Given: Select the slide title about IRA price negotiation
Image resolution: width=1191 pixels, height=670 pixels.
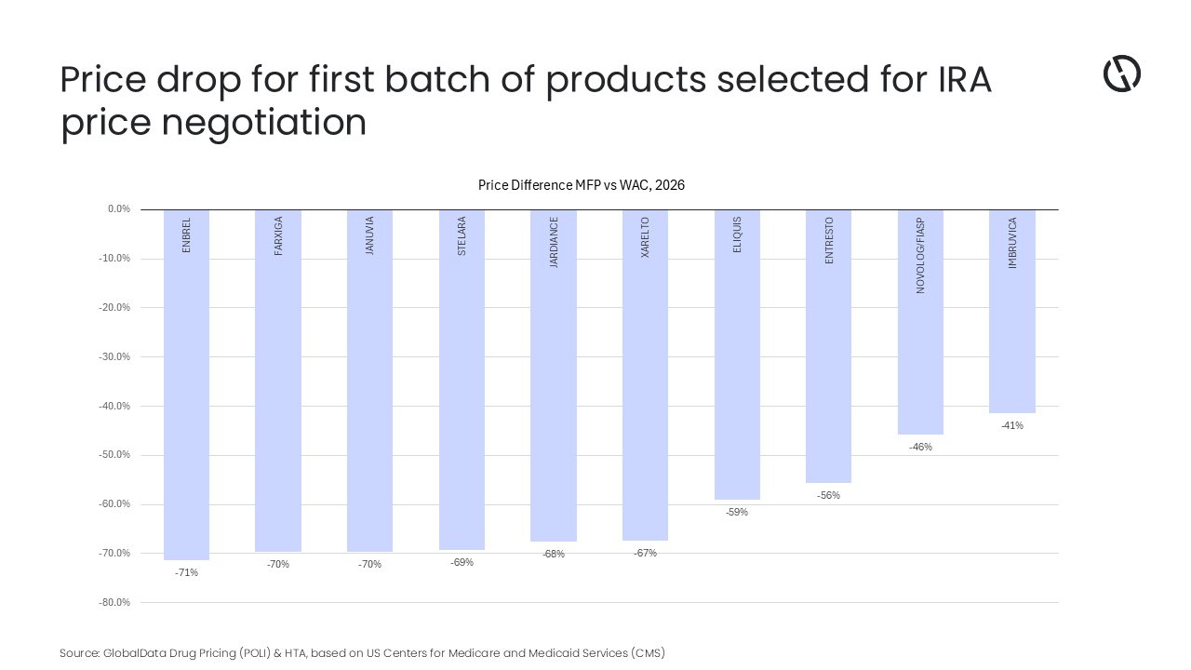Looking at the screenshot, I should tap(526, 100).
